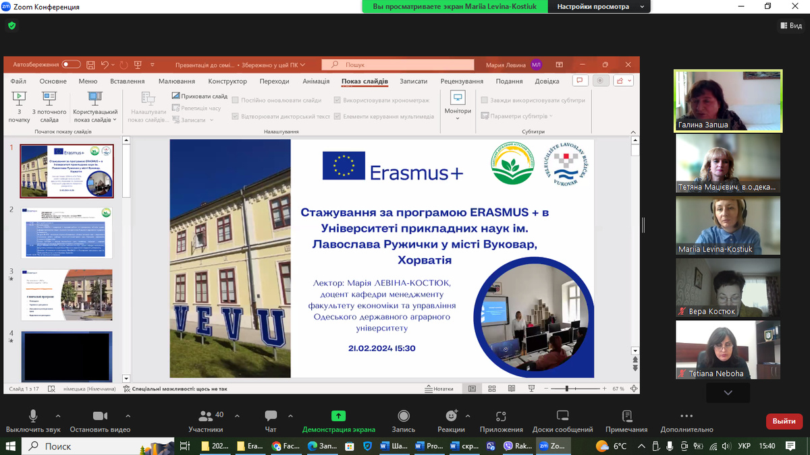Open the Конструктор tab

click(227, 81)
